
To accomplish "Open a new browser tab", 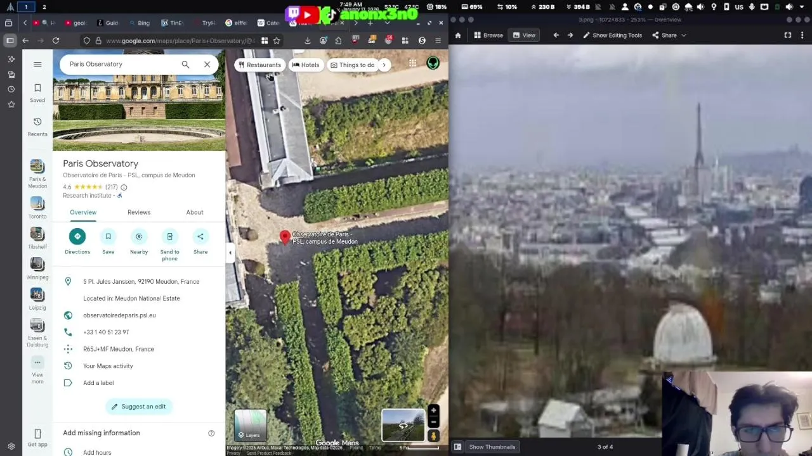I will pyautogui.click(x=370, y=23).
